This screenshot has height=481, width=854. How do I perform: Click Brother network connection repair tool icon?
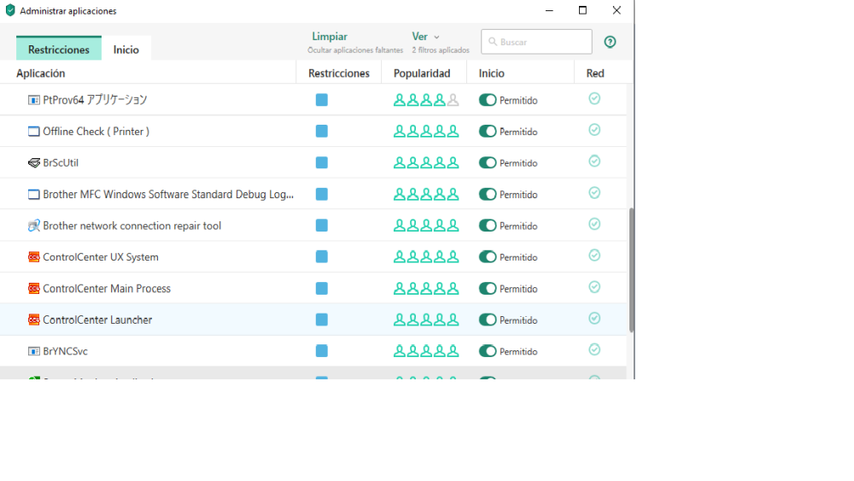pyautogui.click(x=34, y=226)
